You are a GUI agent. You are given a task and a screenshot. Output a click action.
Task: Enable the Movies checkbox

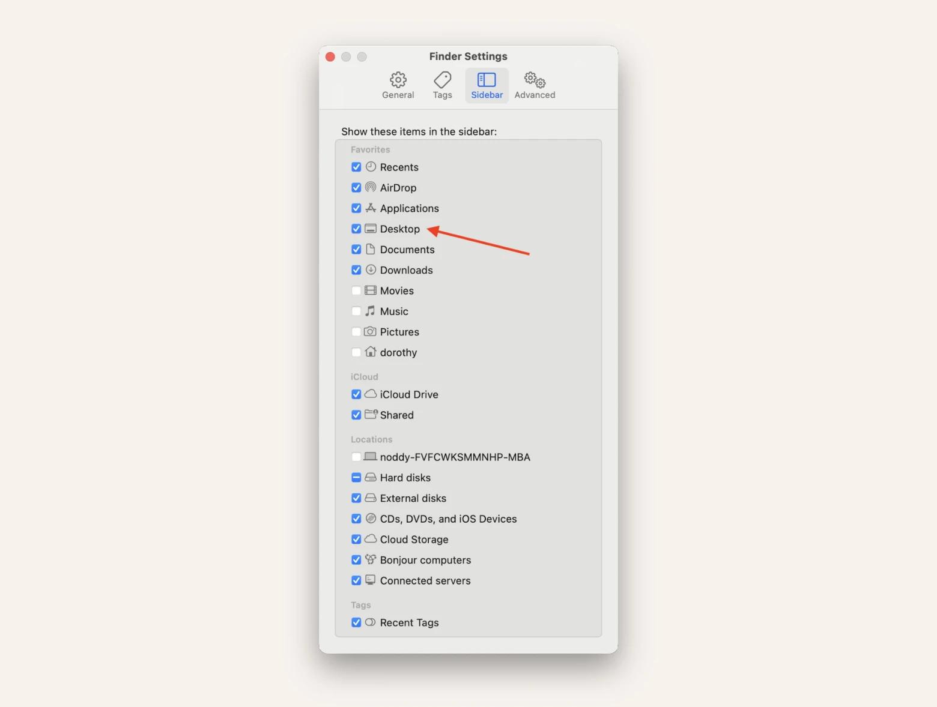[x=356, y=290]
